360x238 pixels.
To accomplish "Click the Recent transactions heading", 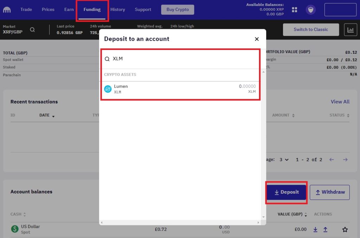I will (34, 102).
